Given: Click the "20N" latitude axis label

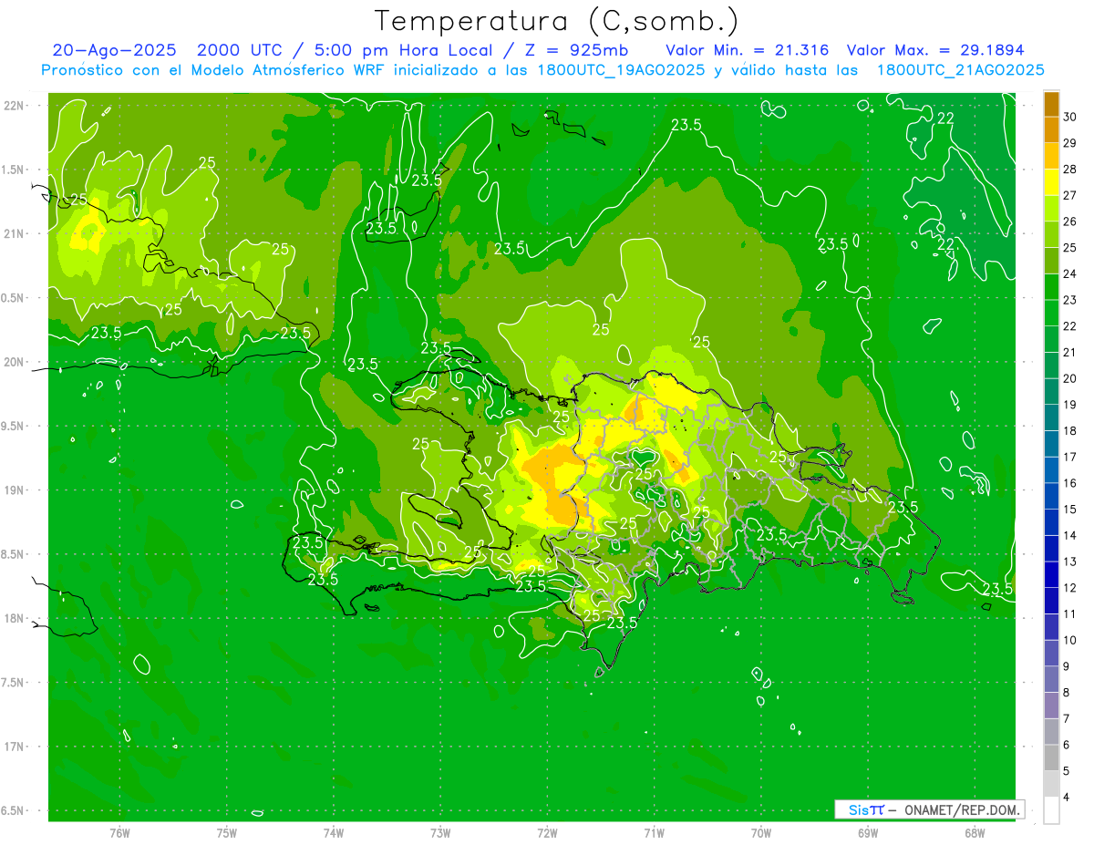Looking at the screenshot, I should (14, 362).
